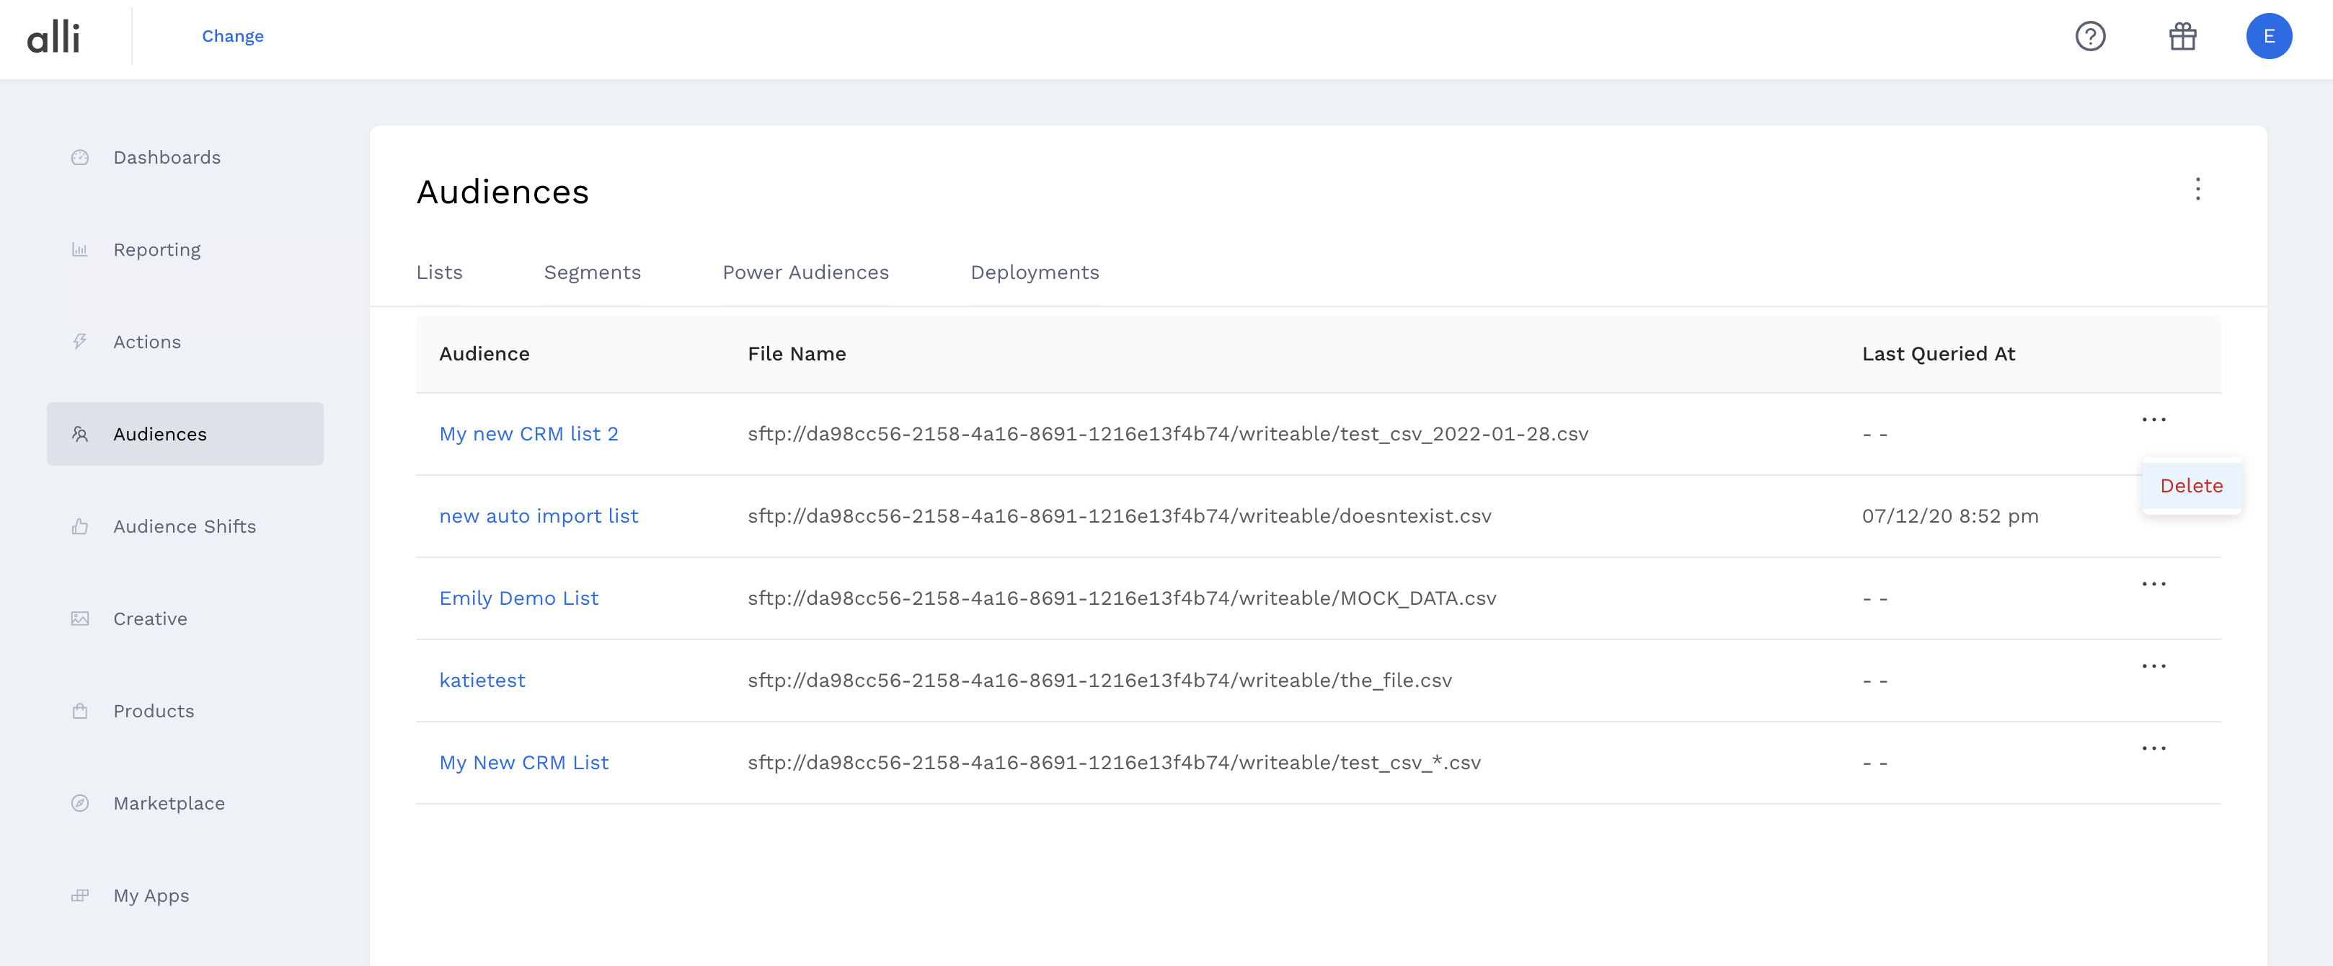The height and width of the screenshot is (966, 2333).
Task: Select Delete from the context menu
Action: tap(2191, 485)
